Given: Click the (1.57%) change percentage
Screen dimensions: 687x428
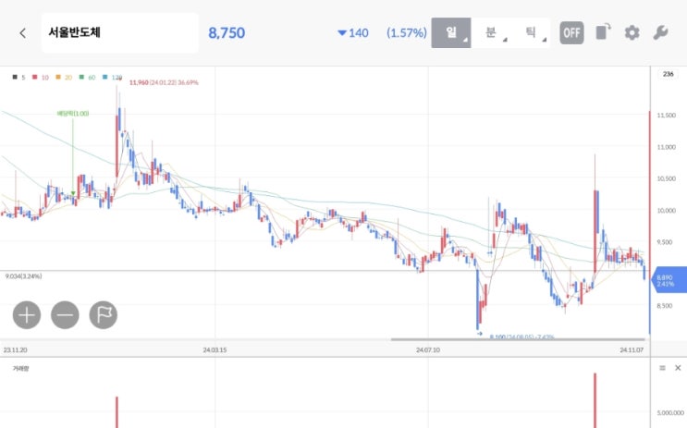Looking at the screenshot, I should tap(407, 33).
